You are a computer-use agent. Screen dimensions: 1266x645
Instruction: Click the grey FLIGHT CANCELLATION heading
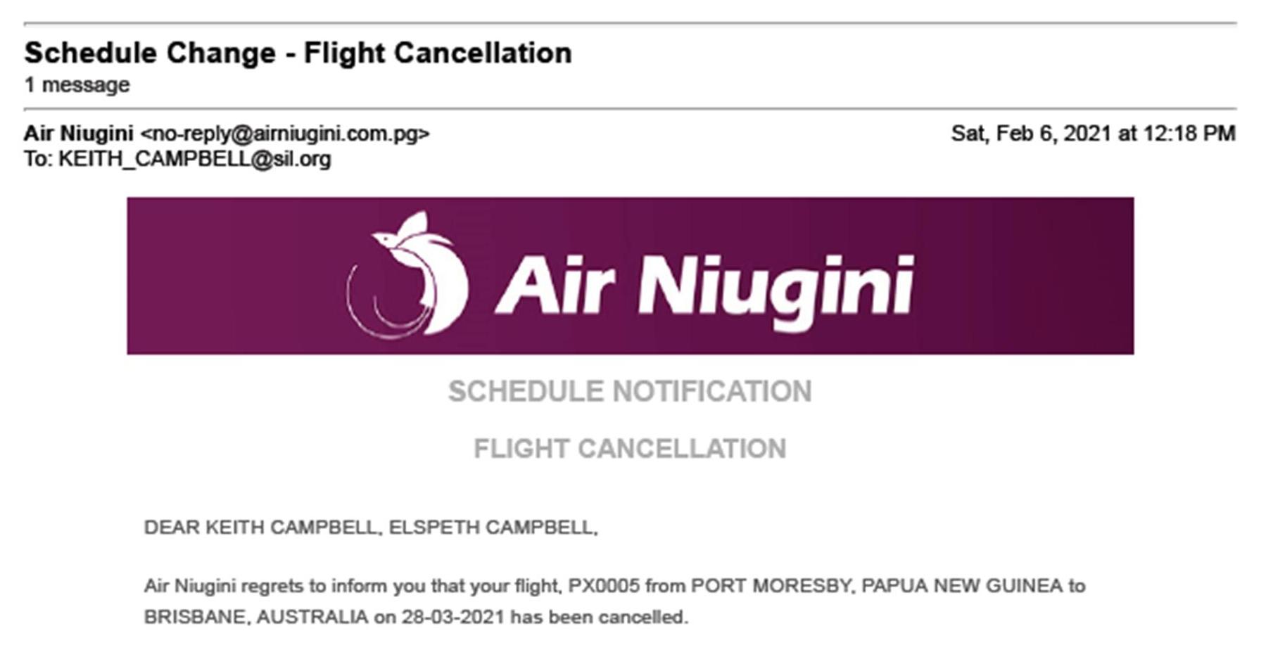click(x=630, y=449)
